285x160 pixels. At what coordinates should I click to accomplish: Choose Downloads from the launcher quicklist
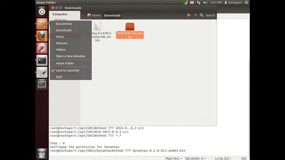click(x=64, y=30)
